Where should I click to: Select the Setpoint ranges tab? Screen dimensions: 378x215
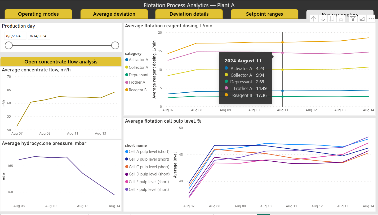[264, 14]
